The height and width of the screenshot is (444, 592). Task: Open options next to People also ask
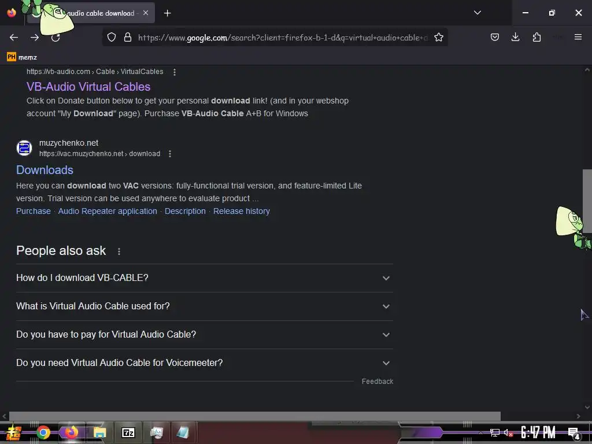pos(119,251)
